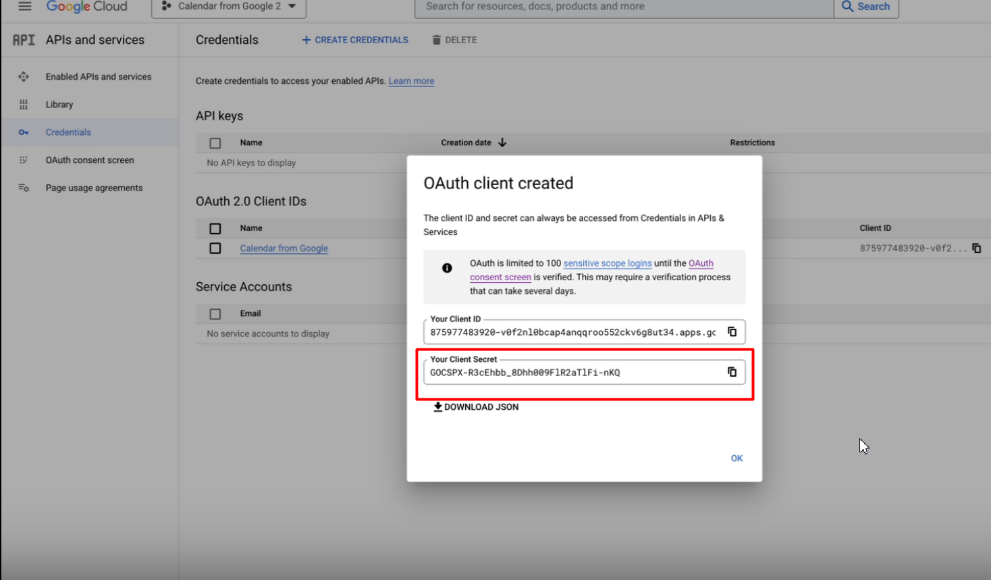Copy Your Client ID in the dialog

[732, 332]
